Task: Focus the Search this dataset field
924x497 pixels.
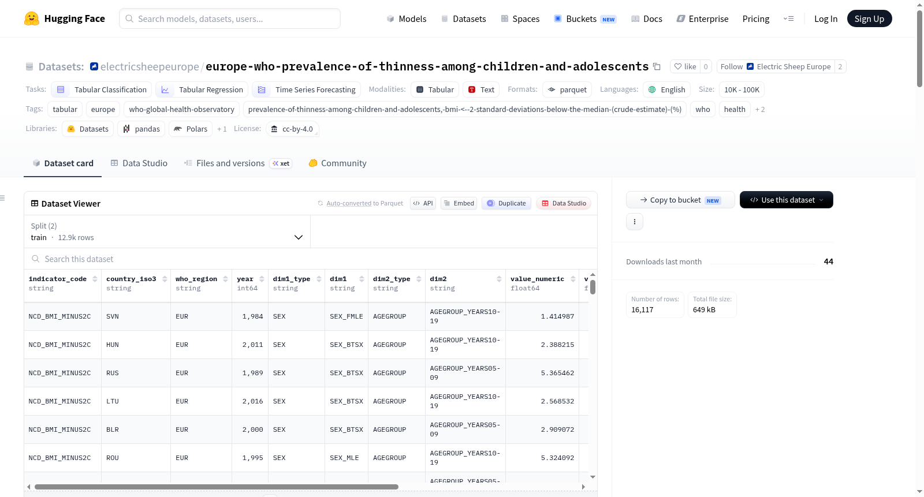Action: pyautogui.click(x=311, y=259)
